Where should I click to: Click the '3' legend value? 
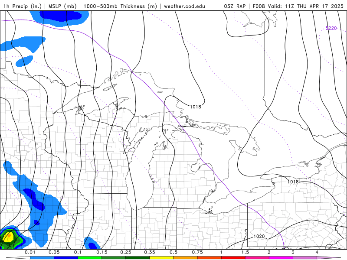pos(293,252)
